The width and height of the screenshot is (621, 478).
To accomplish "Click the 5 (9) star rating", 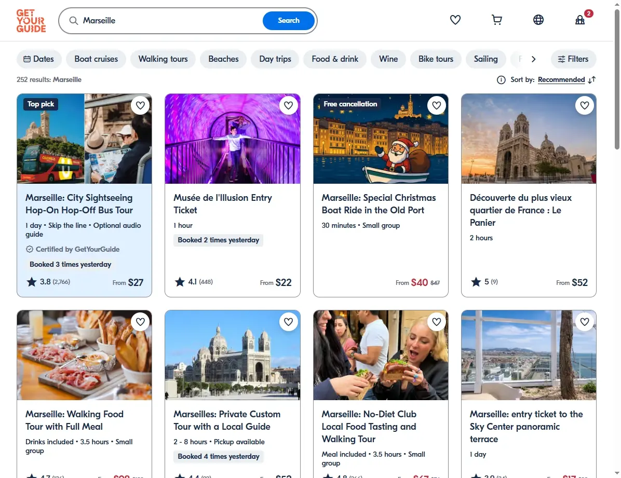I will tap(484, 282).
